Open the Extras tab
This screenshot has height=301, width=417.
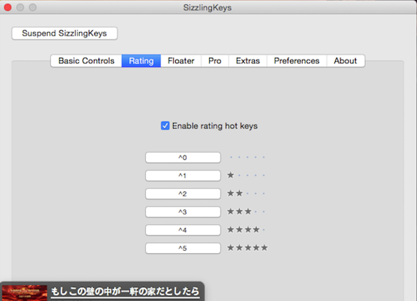tap(247, 61)
